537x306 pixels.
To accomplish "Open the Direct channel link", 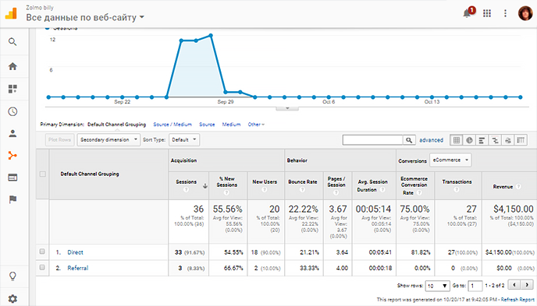I will click(x=76, y=252).
